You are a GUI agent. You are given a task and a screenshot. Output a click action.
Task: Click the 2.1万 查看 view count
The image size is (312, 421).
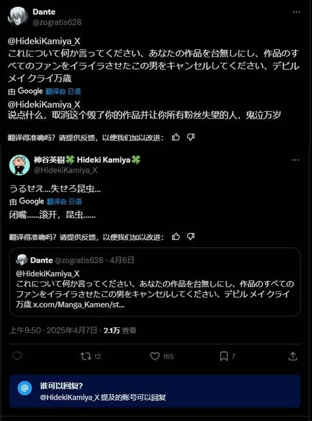(x=120, y=330)
